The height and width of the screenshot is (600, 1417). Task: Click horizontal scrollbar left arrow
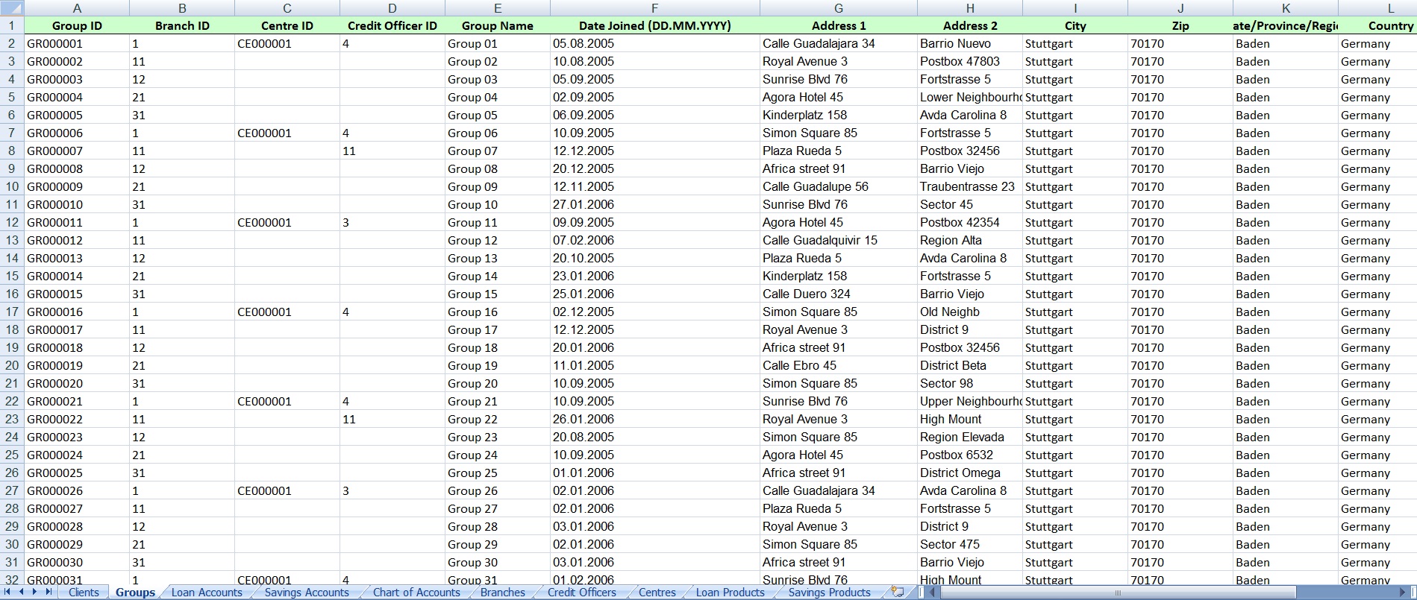pos(933,593)
